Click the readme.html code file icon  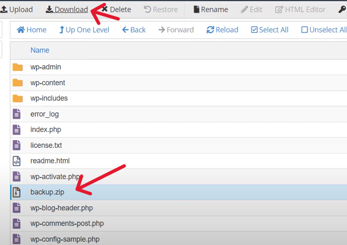[x=17, y=161]
